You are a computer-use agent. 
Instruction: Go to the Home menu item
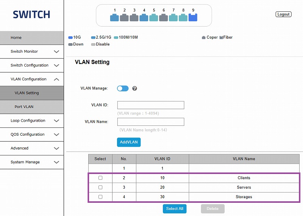tap(16, 38)
